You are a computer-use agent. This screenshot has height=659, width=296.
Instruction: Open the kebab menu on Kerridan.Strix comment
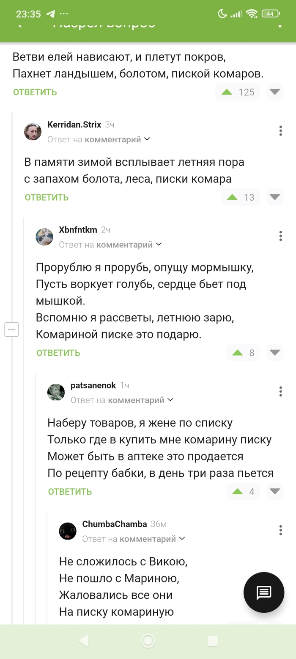pos(280,131)
